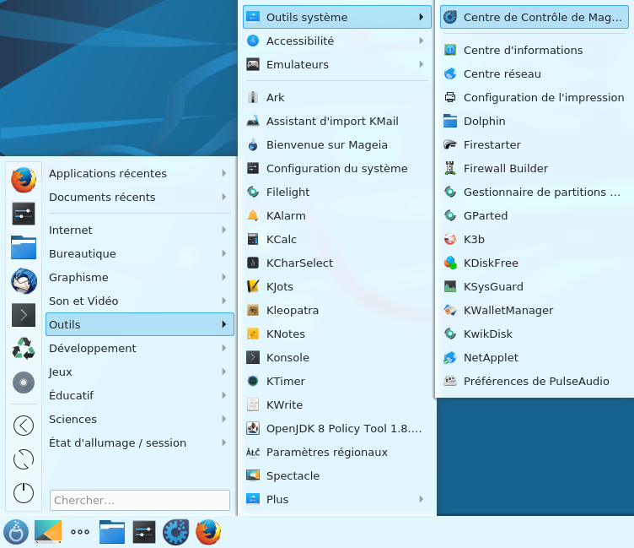
Task: Launch Filelight
Action: 337,192
